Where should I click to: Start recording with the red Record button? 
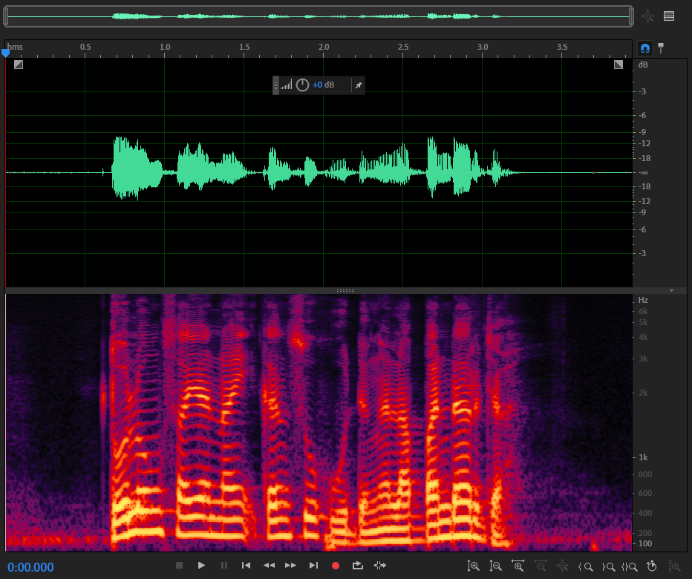click(336, 566)
